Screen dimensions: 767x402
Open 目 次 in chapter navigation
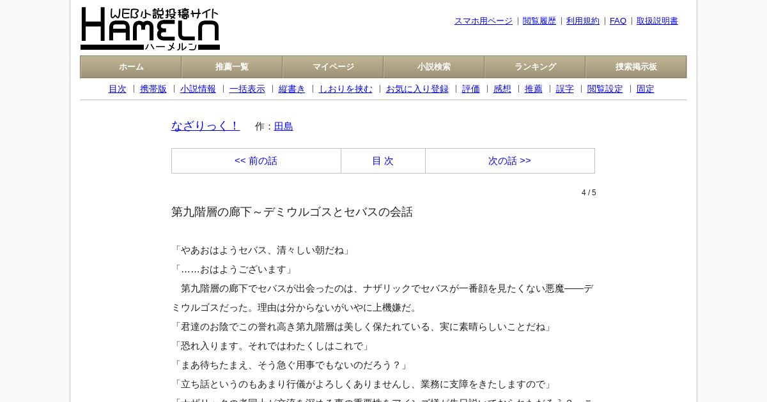coord(383,161)
